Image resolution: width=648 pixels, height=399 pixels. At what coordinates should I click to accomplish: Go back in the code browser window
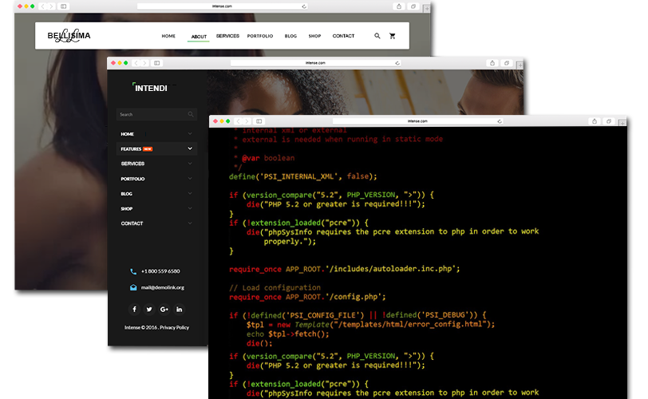coord(238,121)
